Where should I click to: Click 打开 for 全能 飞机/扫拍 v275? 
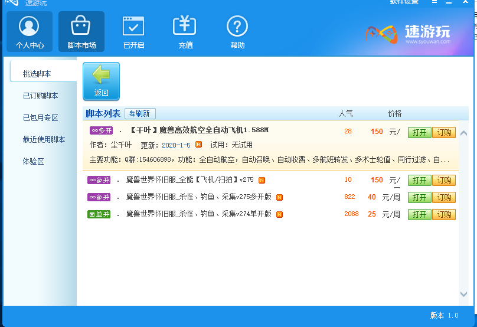pyautogui.click(x=420, y=181)
